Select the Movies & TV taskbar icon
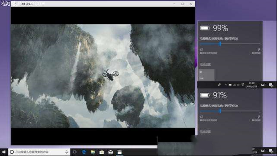 pyautogui.click(x=119, y=152)
